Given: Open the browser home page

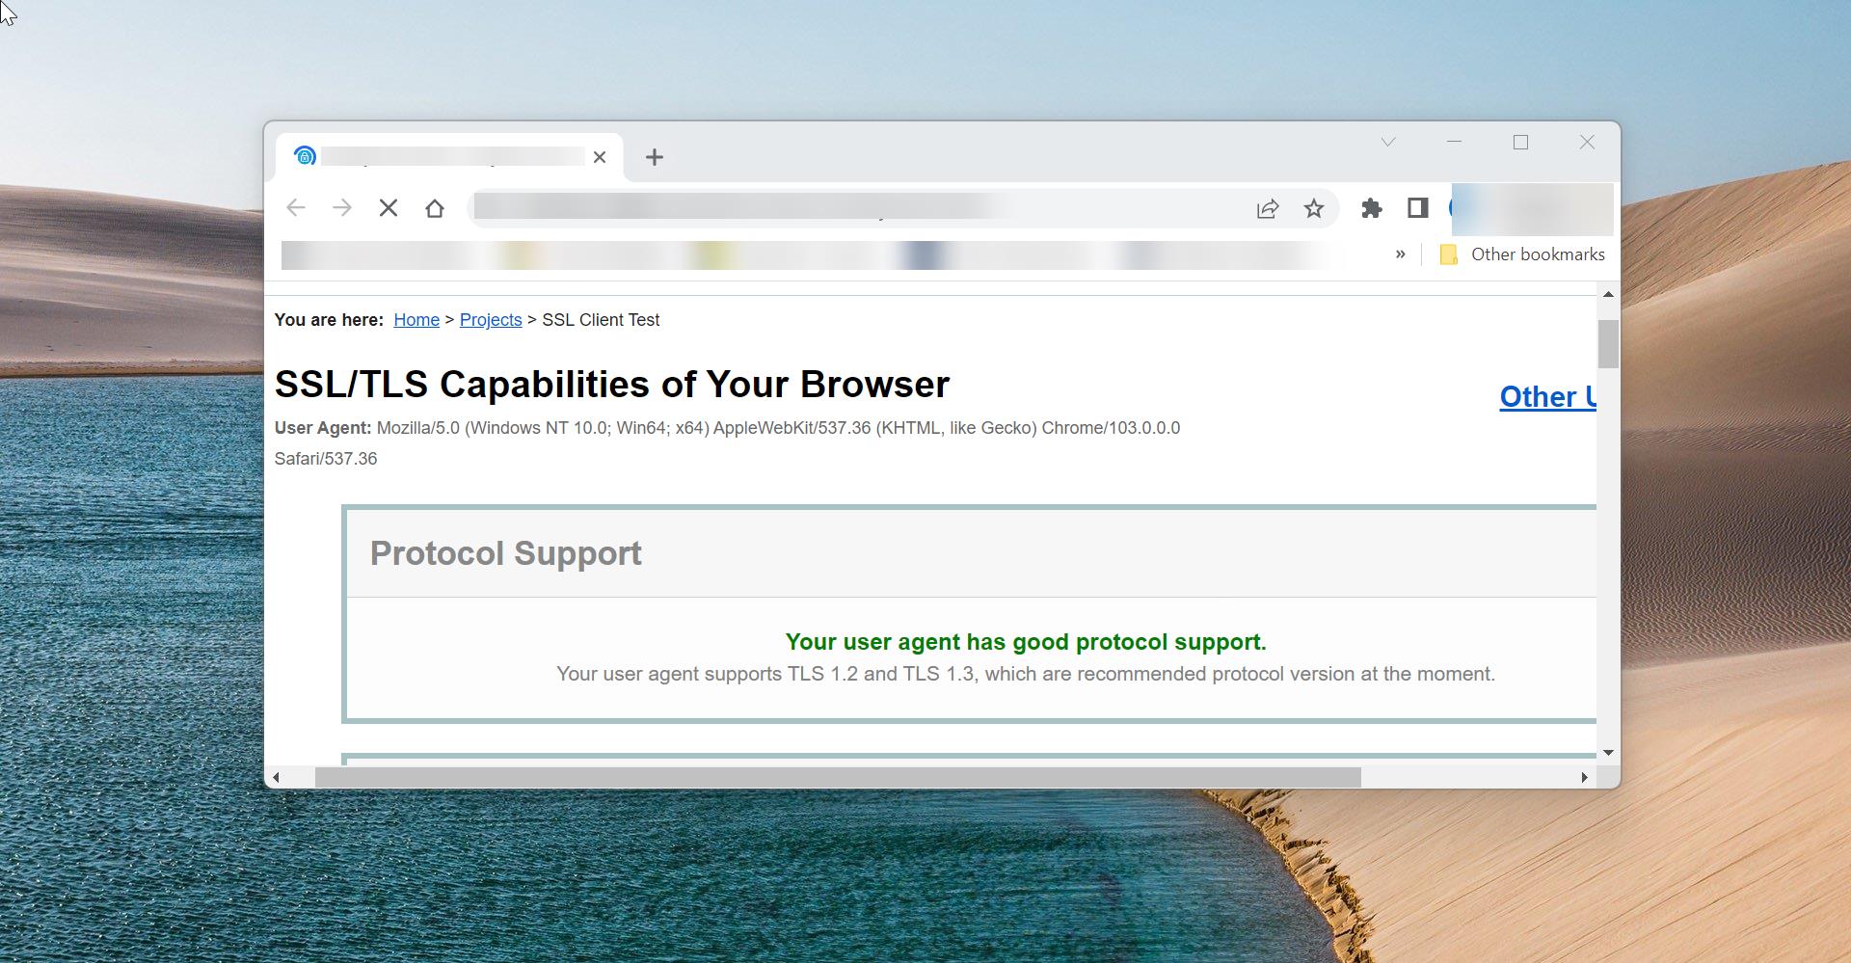Looking at the screenshot, I should point(435,208).
